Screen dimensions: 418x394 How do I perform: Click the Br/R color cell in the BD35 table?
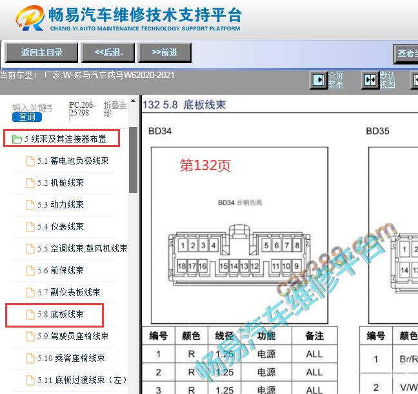coord(406,359)
